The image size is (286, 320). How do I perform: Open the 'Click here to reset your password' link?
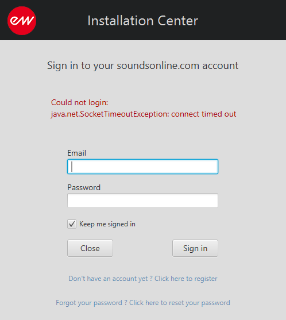180,303
